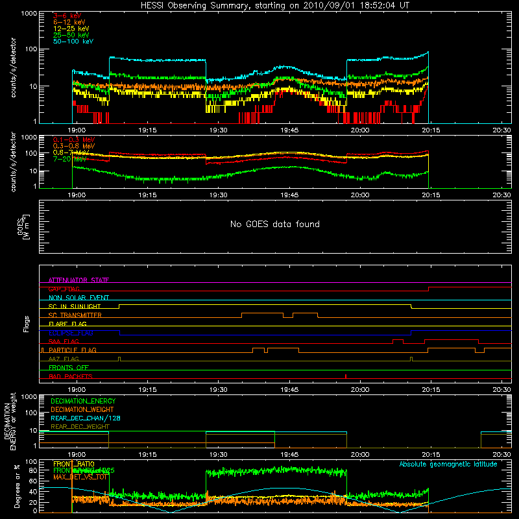This screenshot has width=519, height=519.
Task: Click the SC_TRANSMITTER flag label
Action: 75,315
